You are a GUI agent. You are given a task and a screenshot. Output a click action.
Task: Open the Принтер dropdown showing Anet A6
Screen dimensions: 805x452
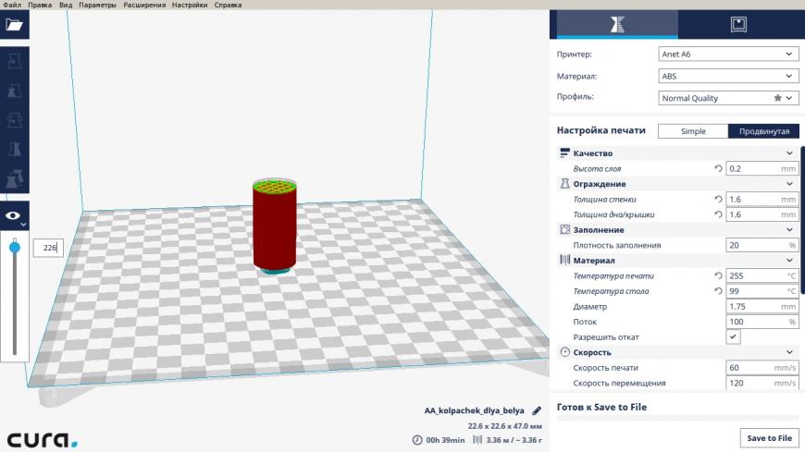coord(728,54)
